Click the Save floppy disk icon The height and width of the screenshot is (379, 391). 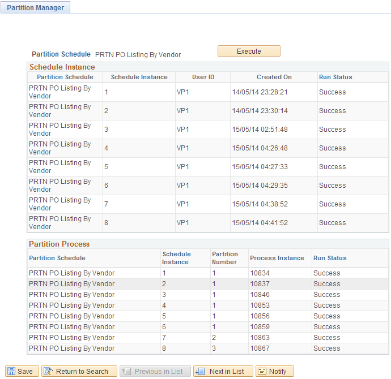pyautogui.click(x=11, y=371)
